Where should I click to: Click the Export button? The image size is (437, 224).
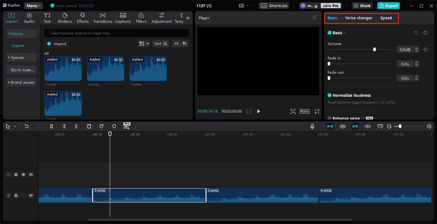click(388, 6)
